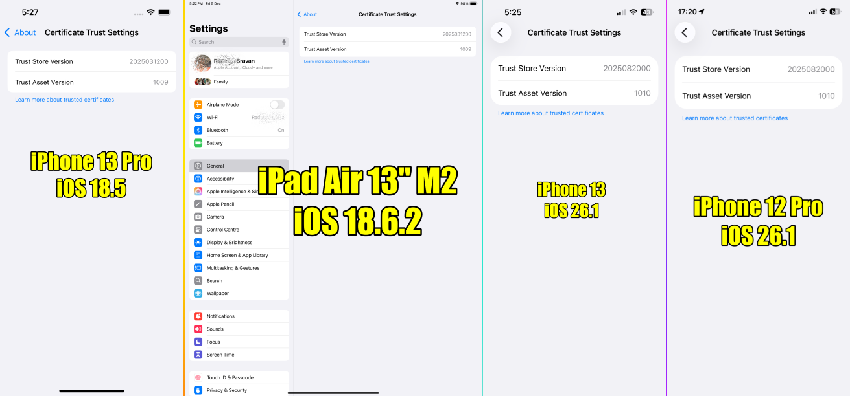Open trusted certificates link on iPad screen
The image size is (850, 396).
(336, 61)
